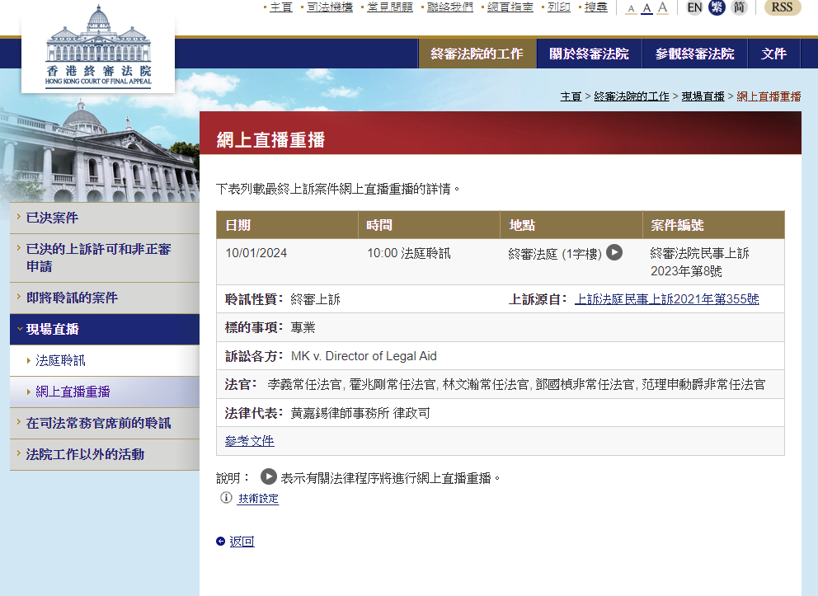Screen dimensions: 818x596
Task: Open 上訴法庭民事上訴2021年第355號 link
Action: point(666,299)
